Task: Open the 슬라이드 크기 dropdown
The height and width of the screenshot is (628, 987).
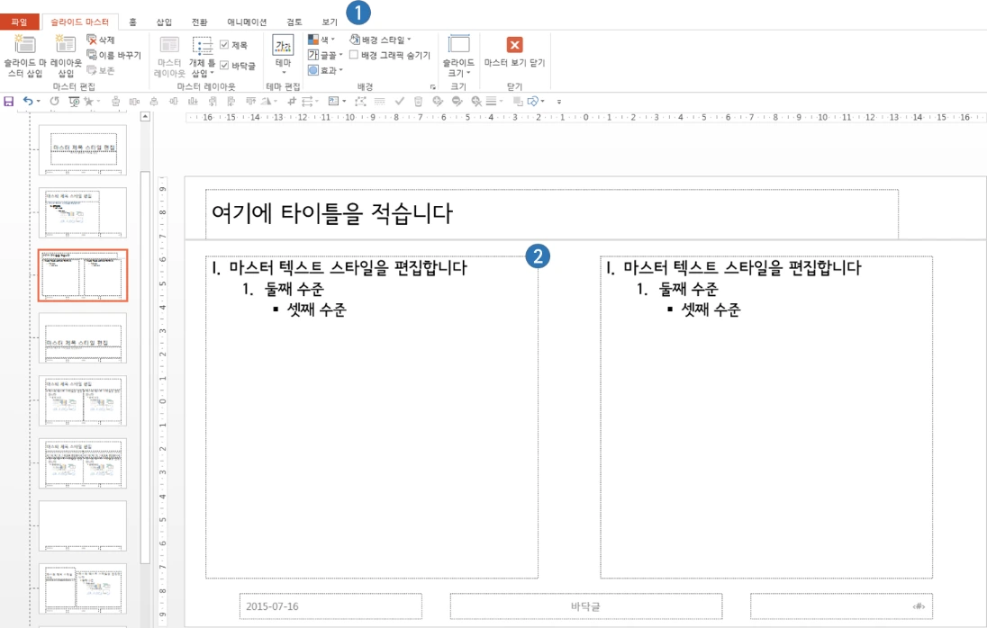Action: 458,56
